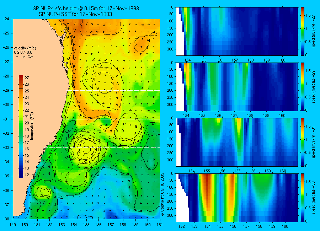This screenshot has width=320, height=231.
Task: Open the lat=-29 speed cross-section panel
Action: (x=237, y=87)
